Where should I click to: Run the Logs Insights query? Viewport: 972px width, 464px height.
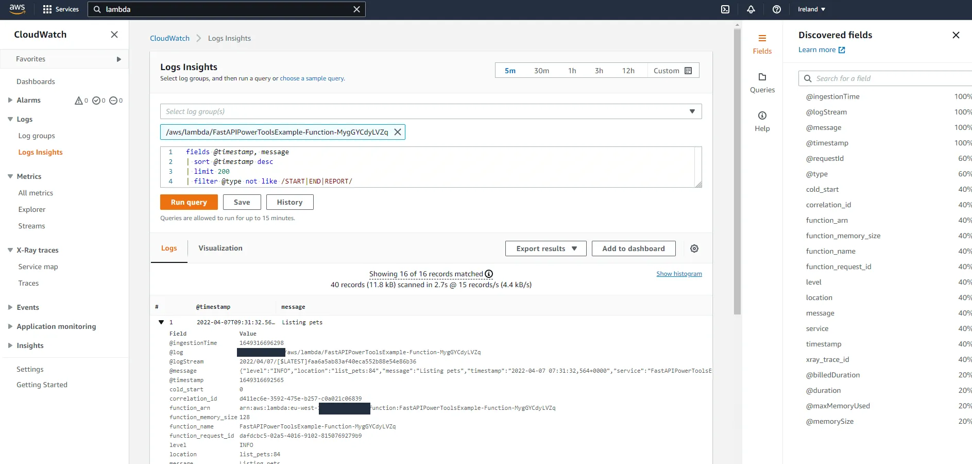click(189, 202)
